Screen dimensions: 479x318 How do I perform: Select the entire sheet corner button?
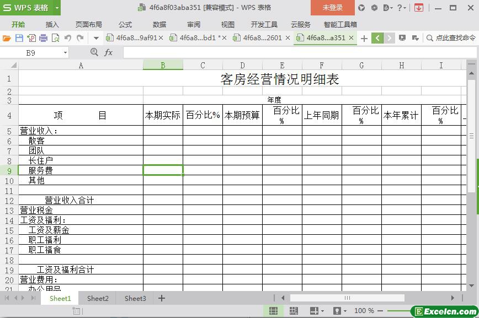click(13, 65)
